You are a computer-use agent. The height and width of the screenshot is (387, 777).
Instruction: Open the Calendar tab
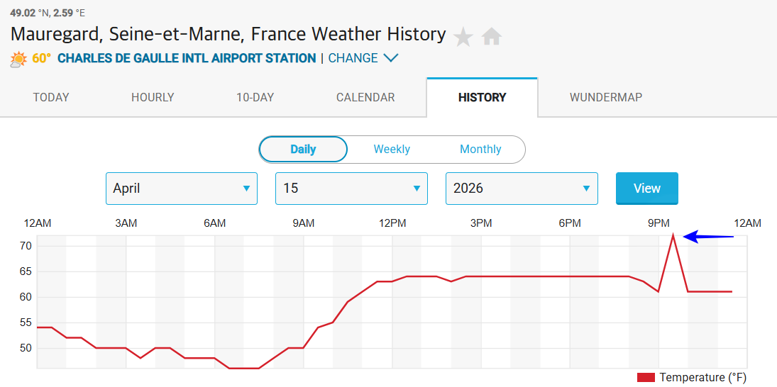point(365,98)
